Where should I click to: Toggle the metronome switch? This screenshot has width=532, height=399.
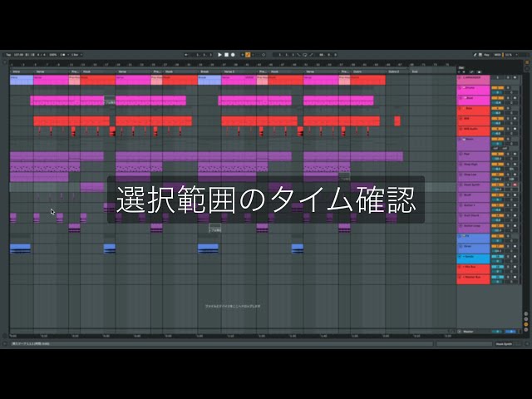click(63, 55)
